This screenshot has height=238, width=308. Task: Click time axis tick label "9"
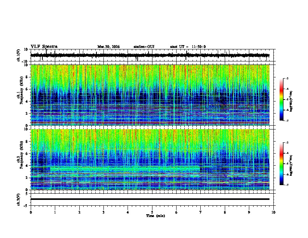249,212
